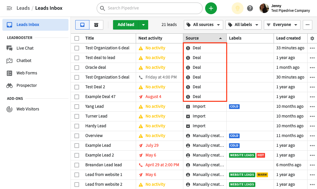Go to Web Forms in sidebar

27,73
